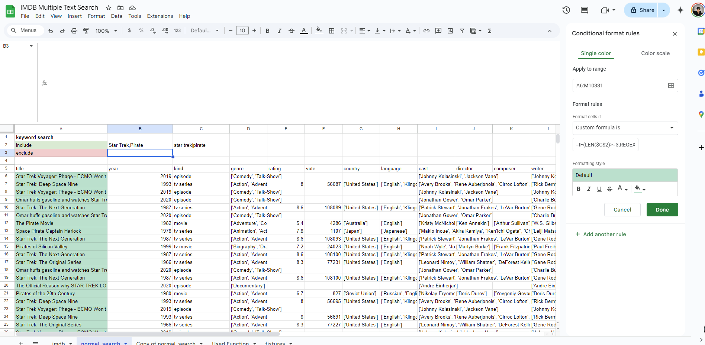Open fill color picker in toolbar
This screenshot has width=705, height=345.
point(319,30)
